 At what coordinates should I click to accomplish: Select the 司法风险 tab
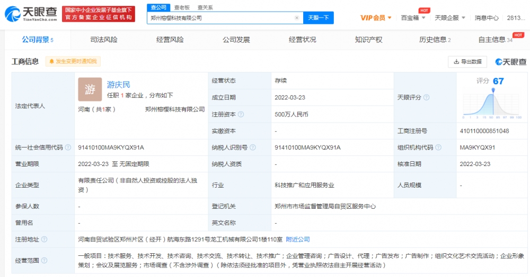click(104, 40)
